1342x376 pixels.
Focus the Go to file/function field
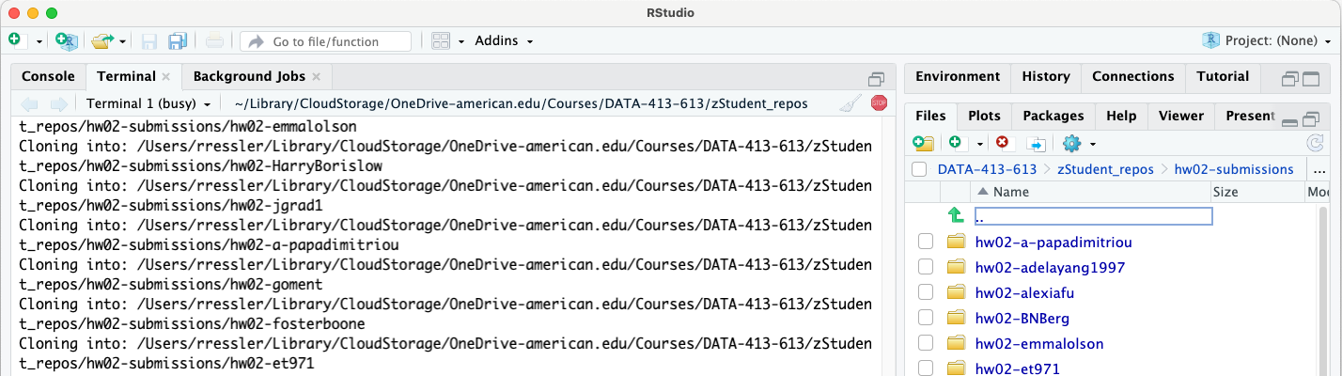click(325, 41)
